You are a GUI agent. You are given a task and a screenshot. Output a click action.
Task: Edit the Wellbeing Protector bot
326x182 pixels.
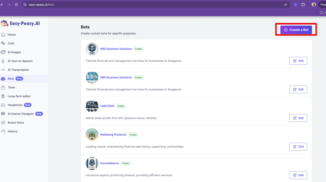tap(298, 147)
